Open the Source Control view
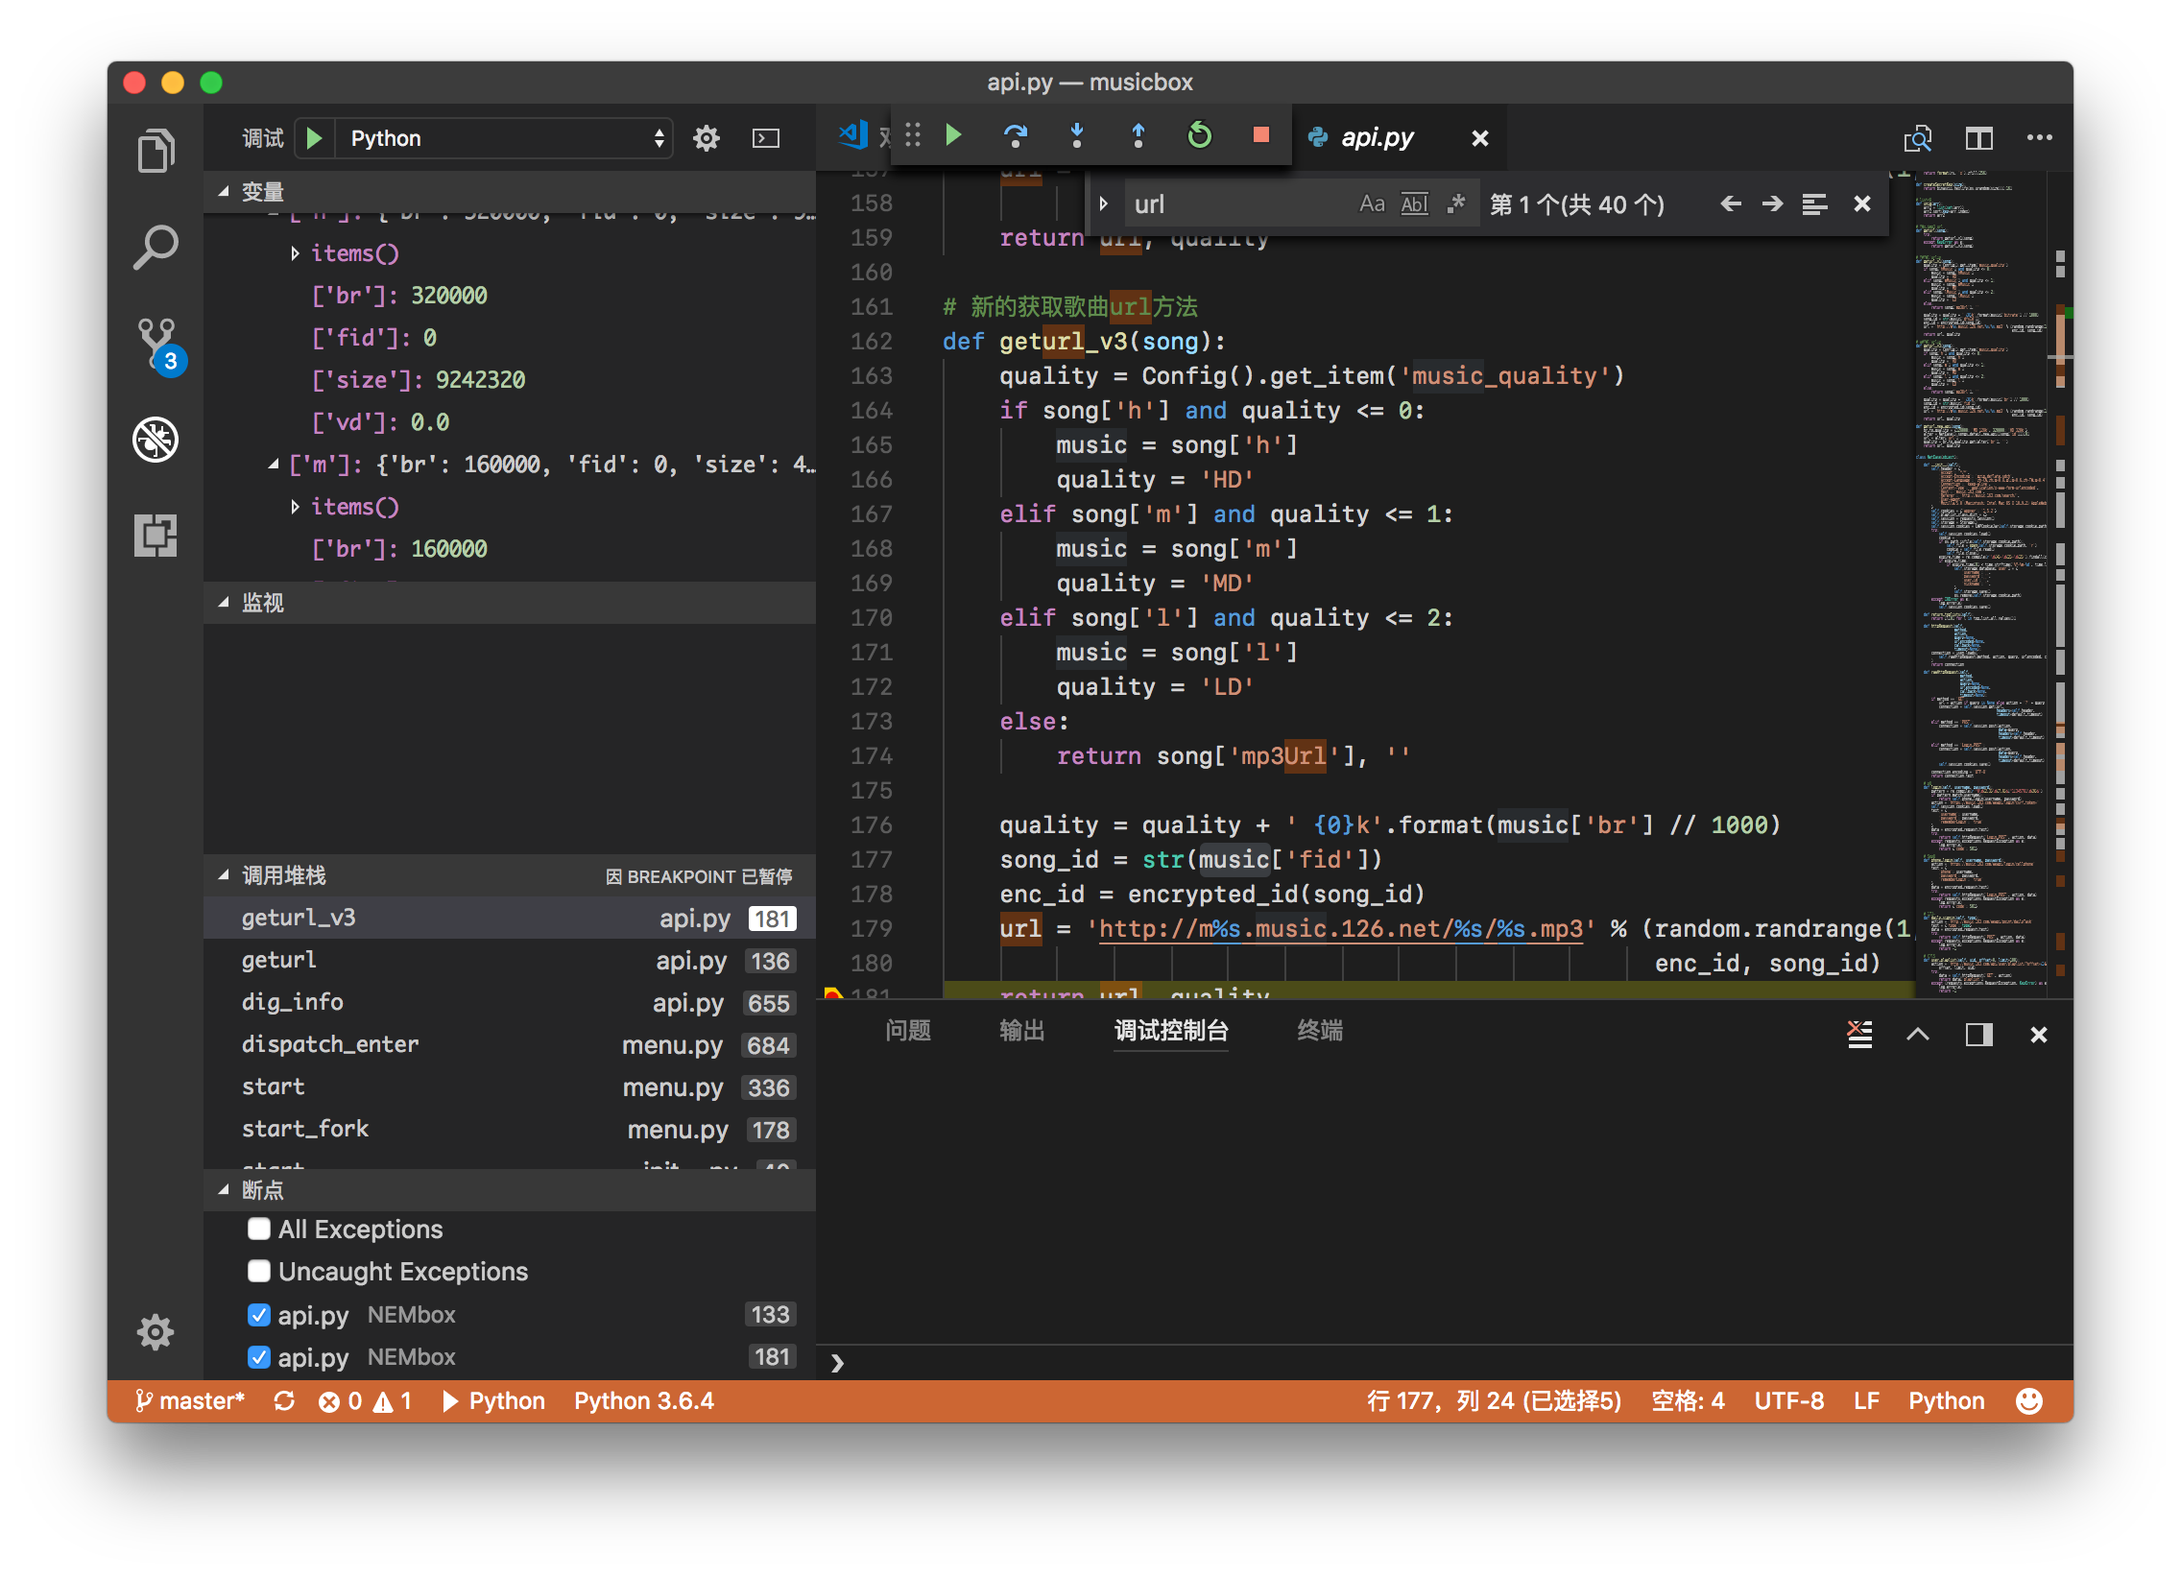The width and height of the screenshot is (2181, 1576). (x=156, y=344)
